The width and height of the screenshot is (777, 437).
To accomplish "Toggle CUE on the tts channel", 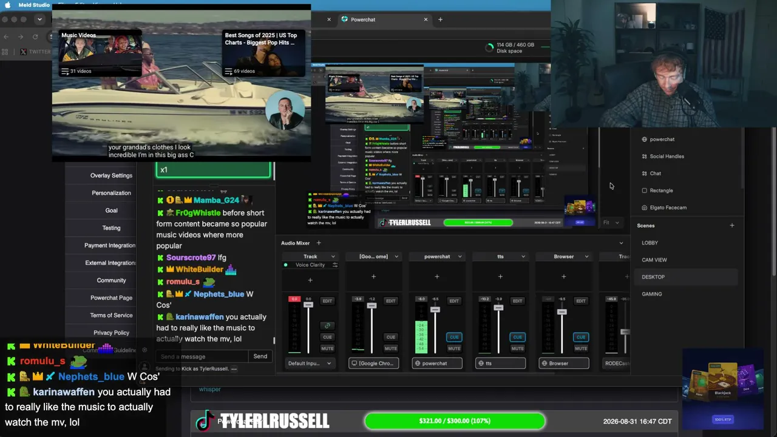I will click(517, 337).
